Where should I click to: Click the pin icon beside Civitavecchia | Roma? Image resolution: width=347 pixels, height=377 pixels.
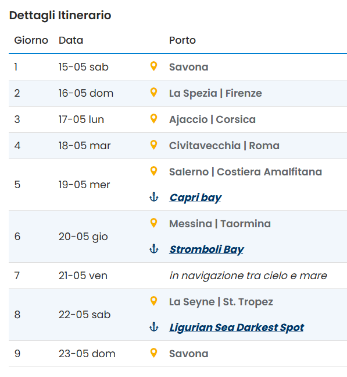tap(153, 145)
